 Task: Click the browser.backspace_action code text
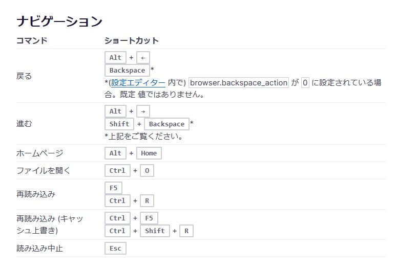(x=239, y=83)
